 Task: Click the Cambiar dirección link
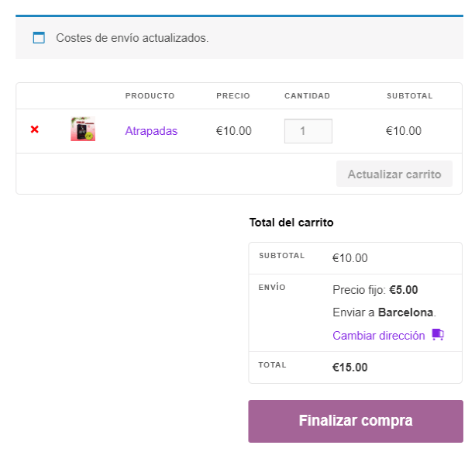(379, 336)
